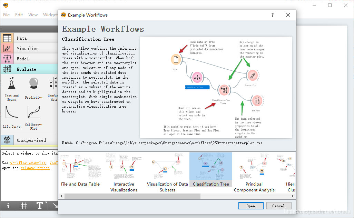The width and height of the screenshot is (354, 218).
Task: Close the Example Workflows dialog
Action: click(x=288, y=15)
